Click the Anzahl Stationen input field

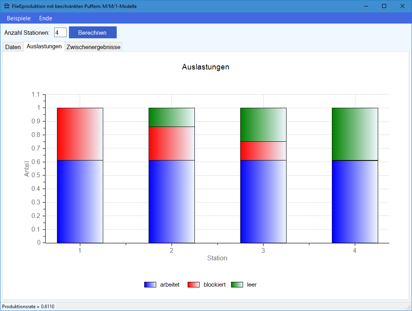[60, 32]
